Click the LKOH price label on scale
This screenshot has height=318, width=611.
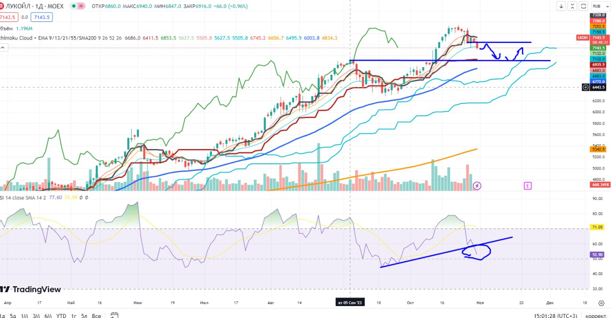tap(582, 37)
